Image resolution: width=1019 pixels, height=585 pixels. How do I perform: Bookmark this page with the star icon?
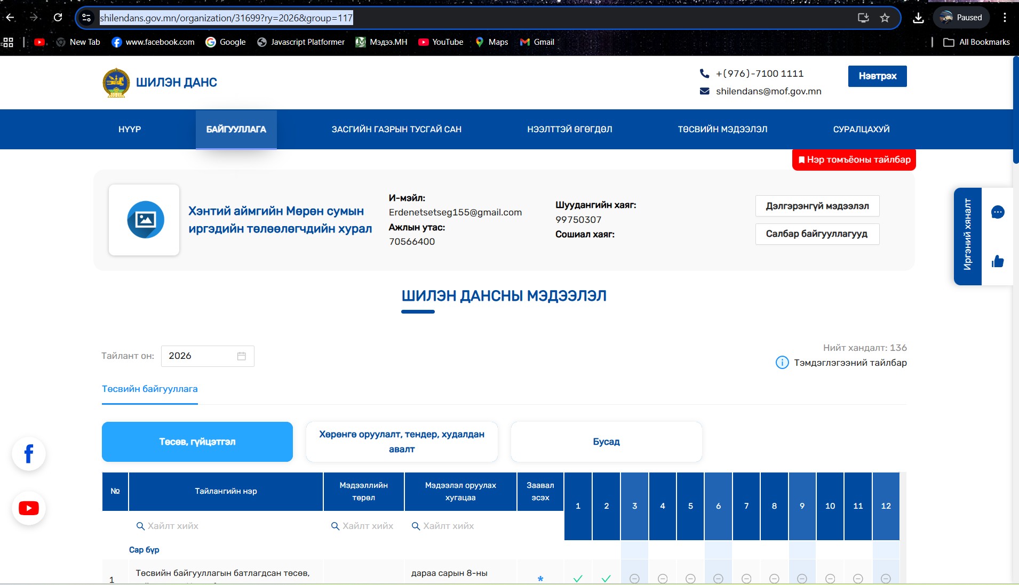(x=885, y=18)
